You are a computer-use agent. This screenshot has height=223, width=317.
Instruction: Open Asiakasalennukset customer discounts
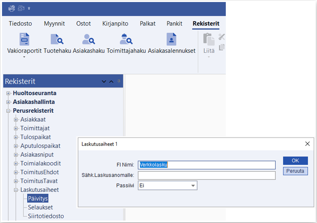coord(171,39)
